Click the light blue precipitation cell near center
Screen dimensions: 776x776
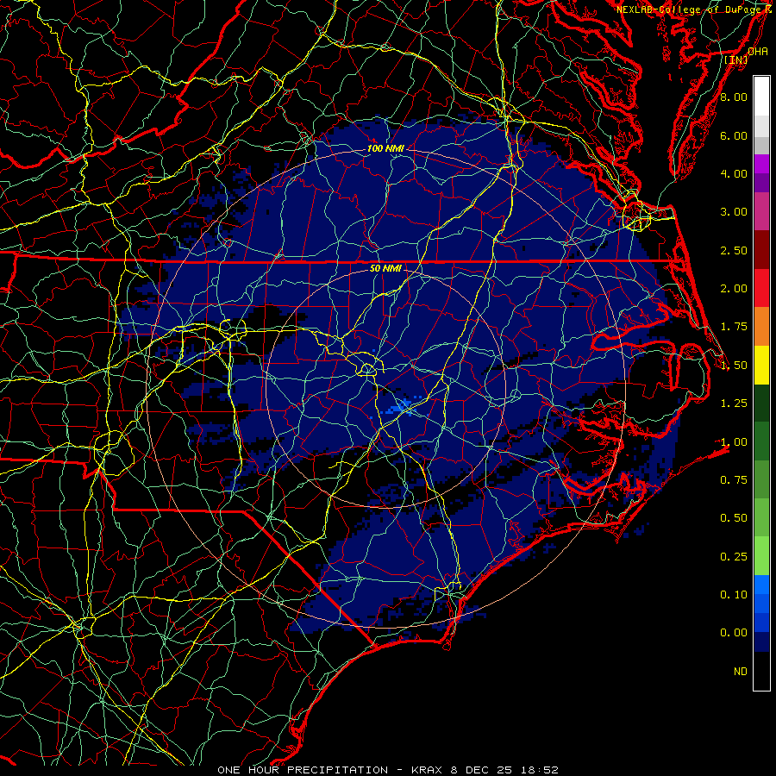399,407
